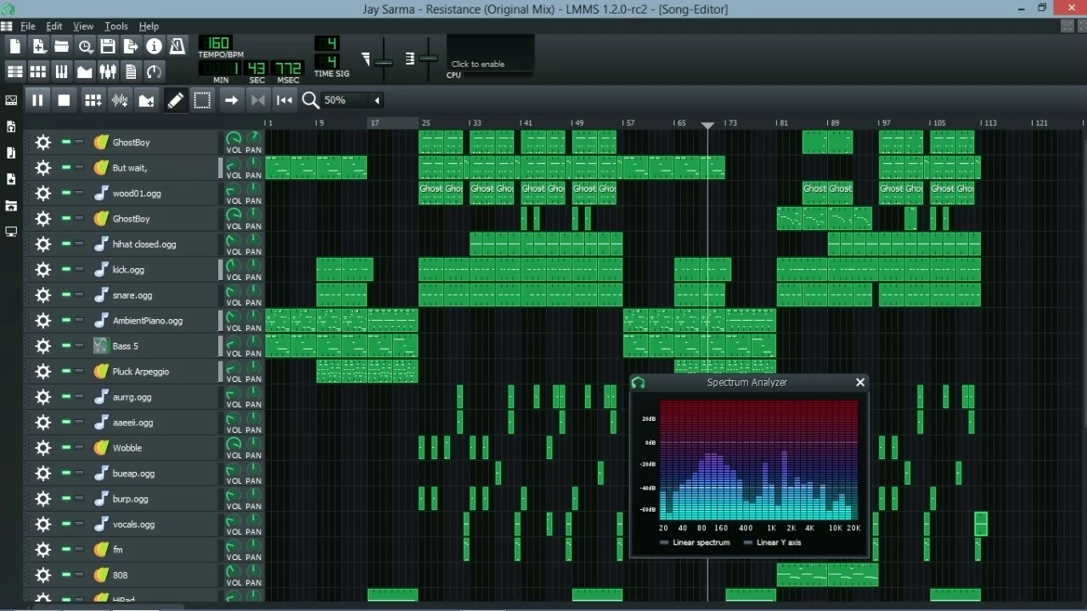1087x611 pixels.
Task: Open the track settings gear for wood01.ogg
Action: point(42,193)
